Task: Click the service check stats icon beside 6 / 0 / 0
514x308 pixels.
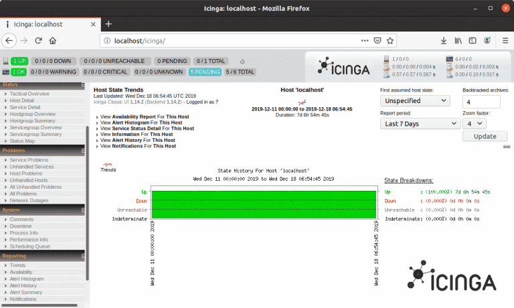Action: pyautogui.click(x=449, y=59)
